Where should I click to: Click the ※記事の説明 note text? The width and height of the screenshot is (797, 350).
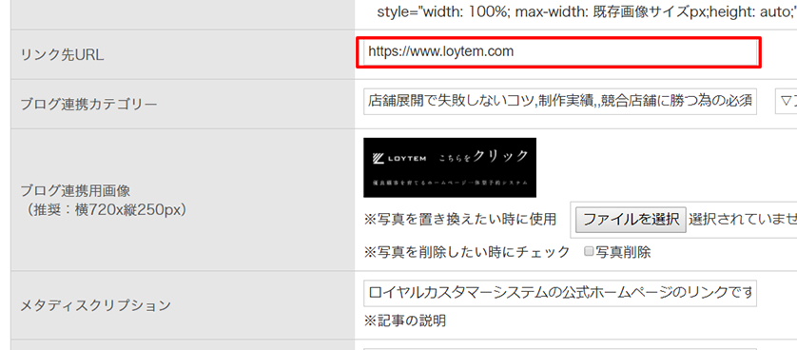click(x=405, y=321)
